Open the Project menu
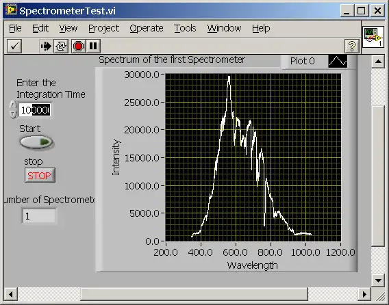The width and height of the screenshot is (389, 305). [103, 28]
